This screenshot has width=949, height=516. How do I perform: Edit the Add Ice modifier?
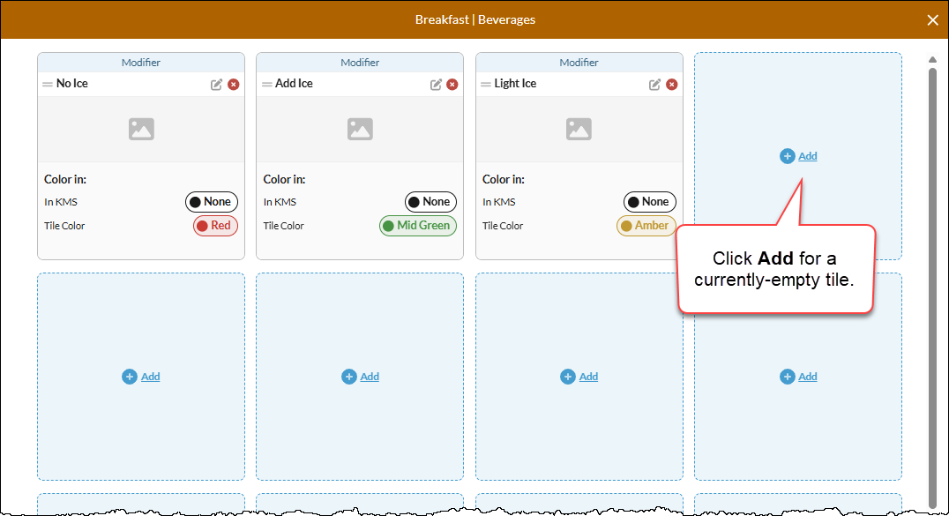[436, 84]
